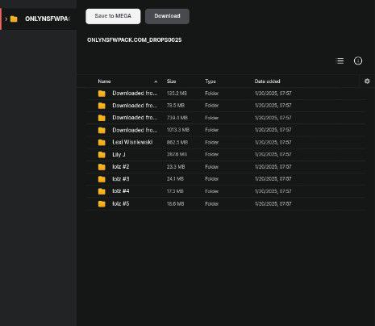Click the '739.4 MB' size cell
The width and height of the screenshot is (375, 326).
tap(177, 118)
